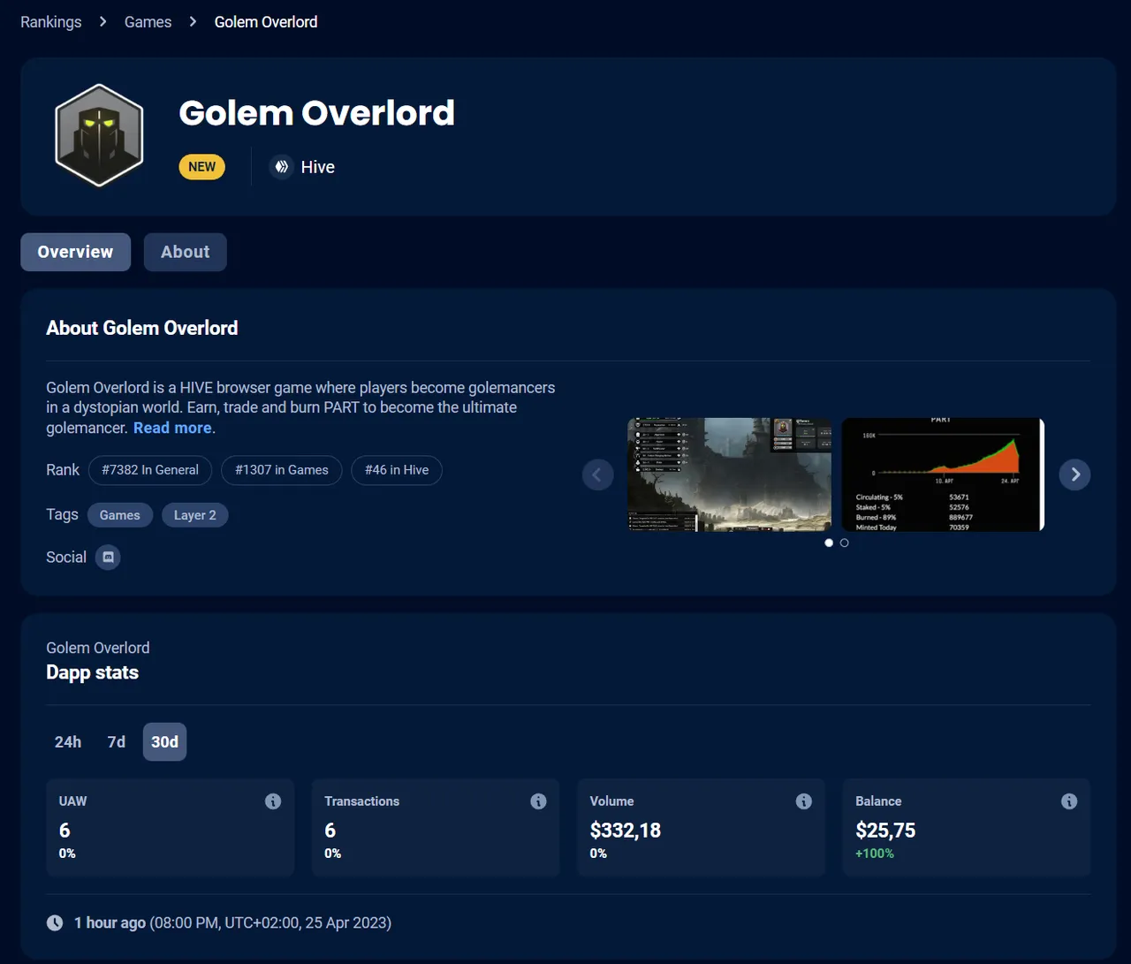Click the About Golem Overlord heading
Viewport: 1131px width, 964px height.
pyautogui.click(x=142, y=328)
